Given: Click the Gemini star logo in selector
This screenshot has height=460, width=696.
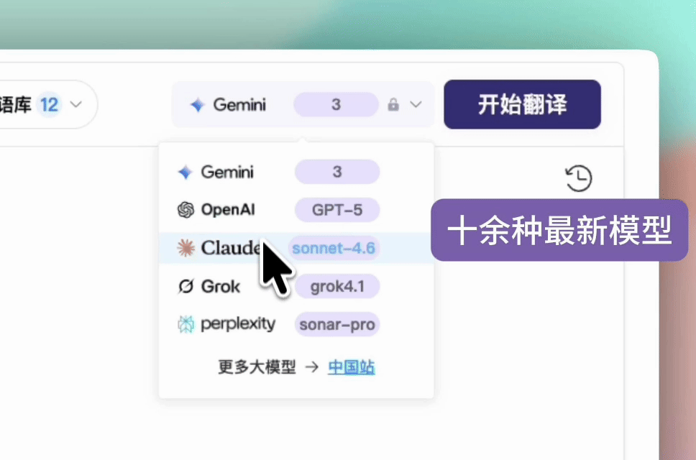Looking at the screenshot, I should pos(197,105).
